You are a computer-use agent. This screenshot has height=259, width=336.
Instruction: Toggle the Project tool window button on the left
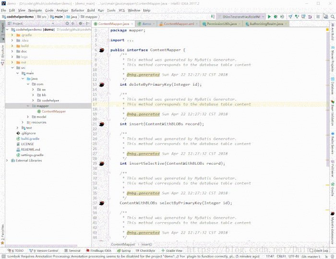2,32
